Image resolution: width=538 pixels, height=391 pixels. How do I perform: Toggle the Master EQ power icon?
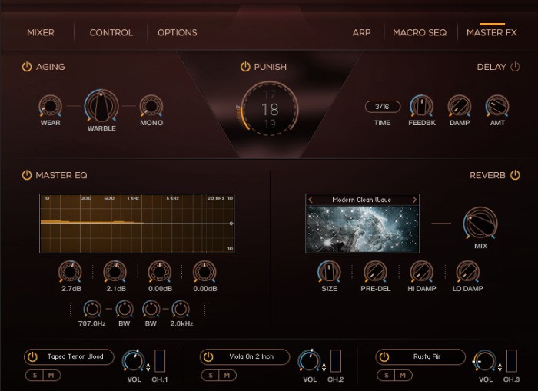pos(27,176)
